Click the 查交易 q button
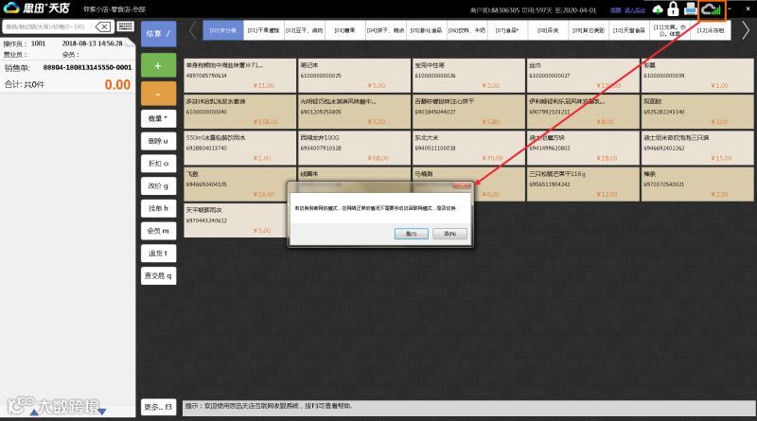 pyautogui.click(x=158, y=275)
